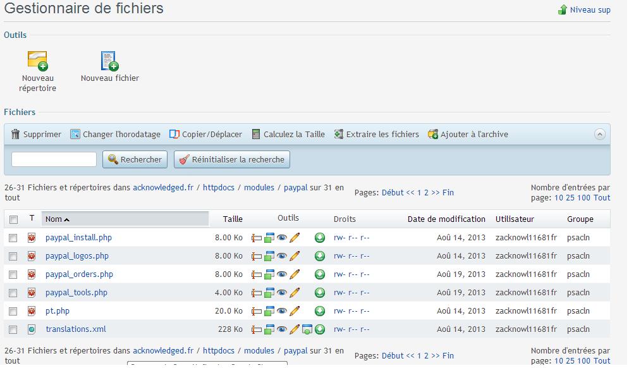The width and height of the screenshot is (629, 368).
Task: Edit pt.php with the pencil icon
Action: click(295, 311)
